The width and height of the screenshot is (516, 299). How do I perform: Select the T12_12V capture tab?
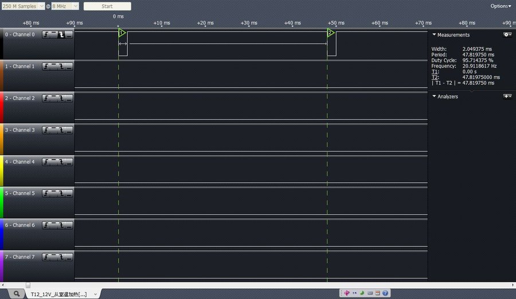59,293
